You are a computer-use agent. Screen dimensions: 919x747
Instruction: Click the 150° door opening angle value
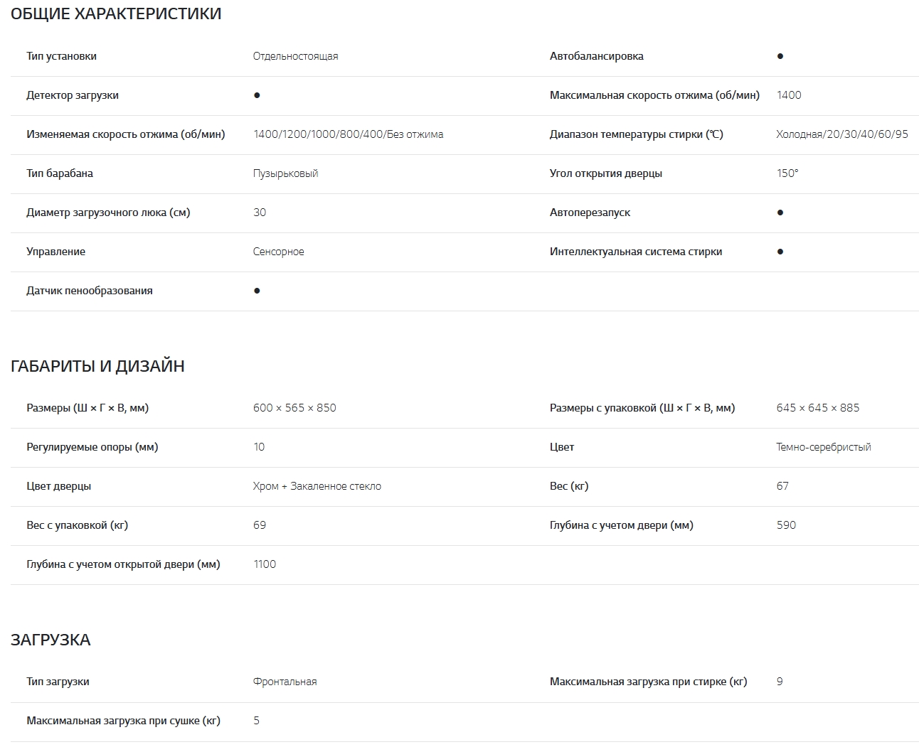click(787, 173)
